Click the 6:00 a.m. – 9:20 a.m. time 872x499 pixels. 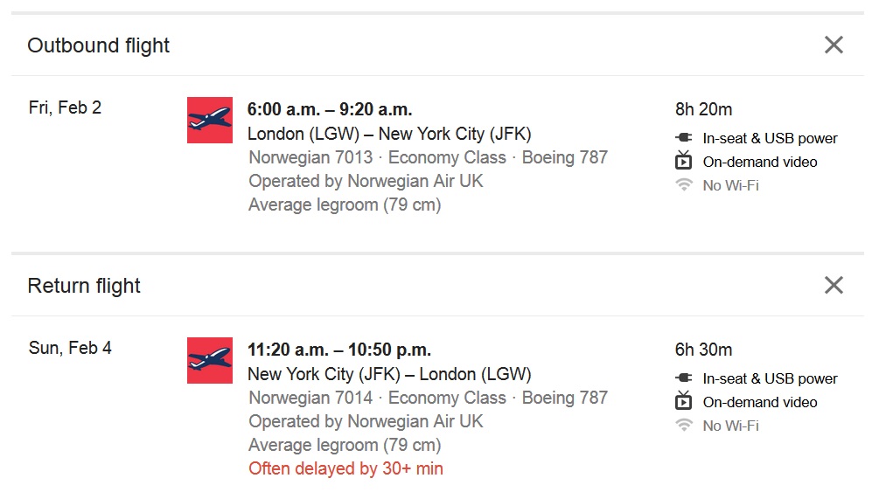pos(330,109)
